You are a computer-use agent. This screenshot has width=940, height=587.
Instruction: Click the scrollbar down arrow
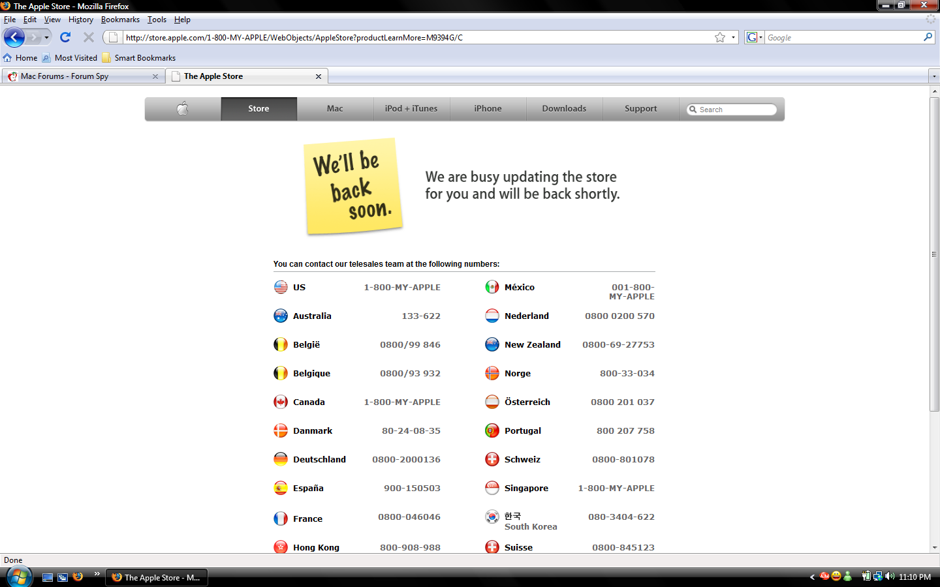934,548
